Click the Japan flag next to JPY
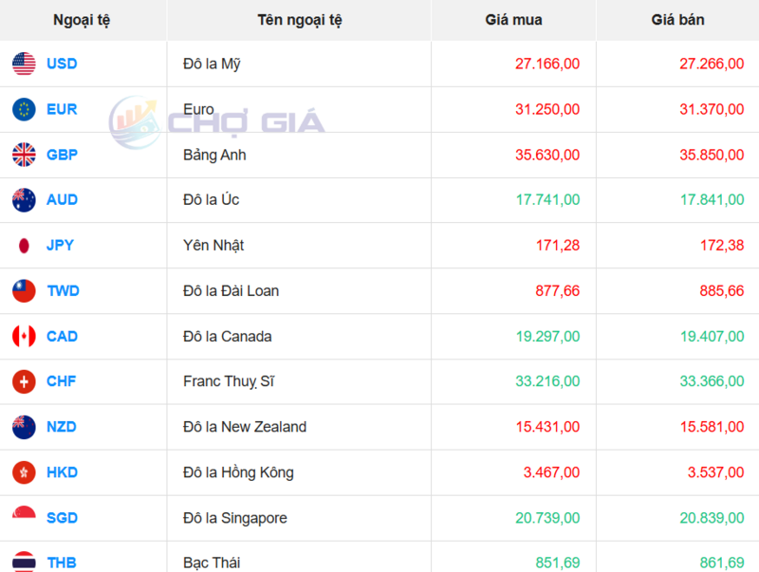The height and width of the screenshot is (572, 759). click(x=24, y=246)
